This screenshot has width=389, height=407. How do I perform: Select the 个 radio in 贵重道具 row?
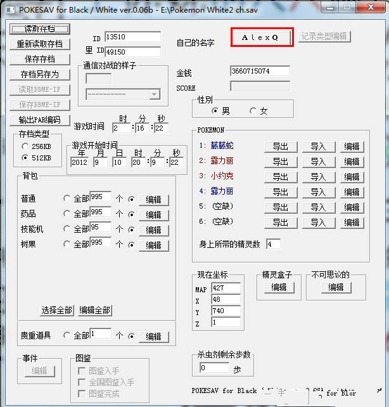(x=132, y=336)
